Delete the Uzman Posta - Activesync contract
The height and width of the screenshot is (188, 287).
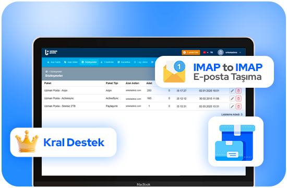238,99
